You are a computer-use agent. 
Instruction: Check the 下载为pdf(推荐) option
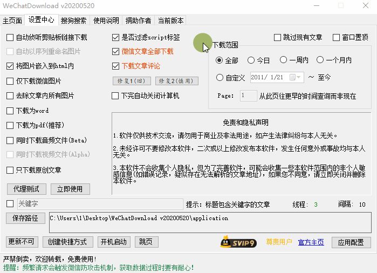[x=10, y=125]
